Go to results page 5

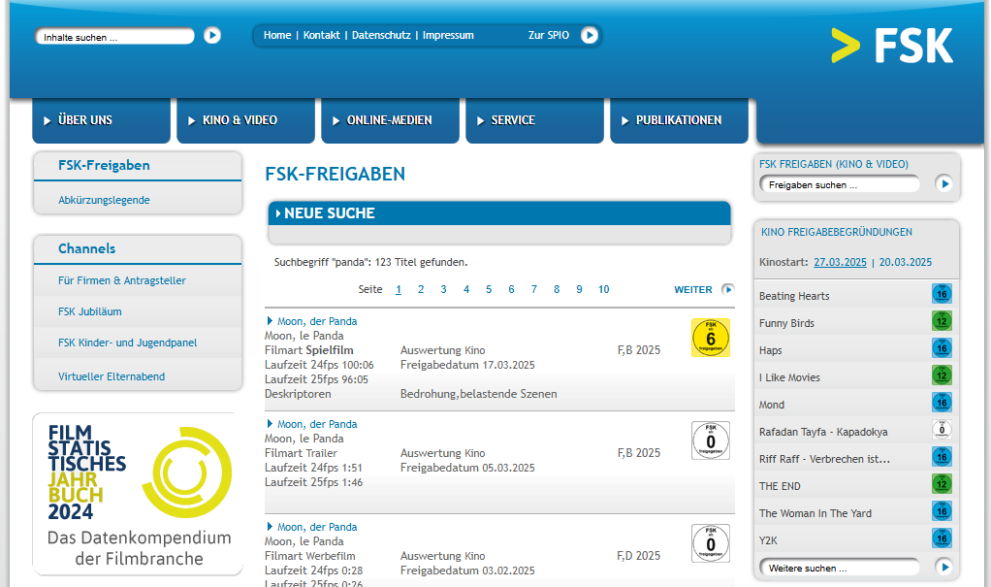pos(489,289)
